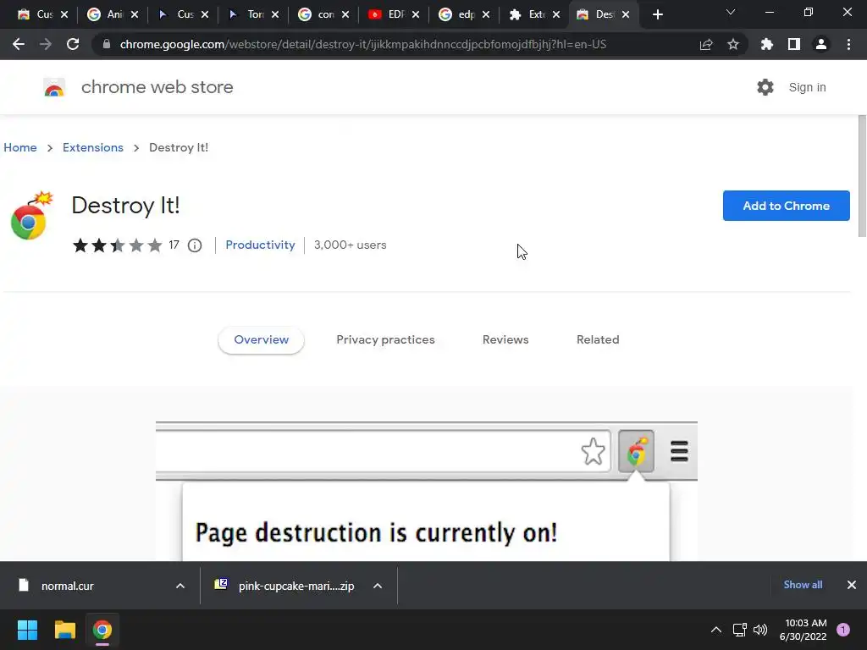The width and height of the screenshot is (867, 650).
Task: Open the pink-cupcake-mari zip download
Action: coord(284,586)
